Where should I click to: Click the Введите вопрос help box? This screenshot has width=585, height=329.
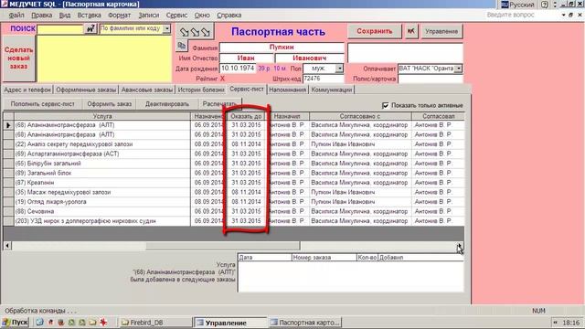[522, 15]
